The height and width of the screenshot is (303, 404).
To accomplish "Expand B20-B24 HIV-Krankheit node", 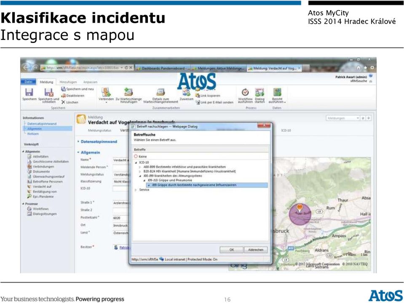I will (140, 171).
